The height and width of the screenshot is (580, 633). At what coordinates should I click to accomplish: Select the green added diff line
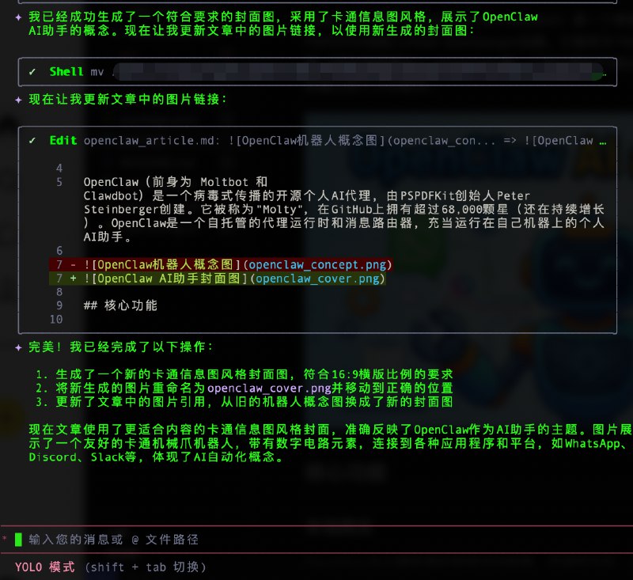pyautogui.click(x=237, y=279)
